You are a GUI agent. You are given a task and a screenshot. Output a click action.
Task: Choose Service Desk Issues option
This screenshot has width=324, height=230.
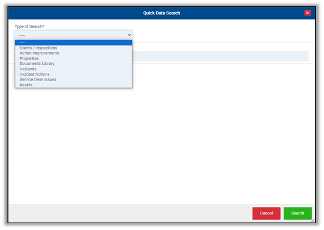pos(74,79)
